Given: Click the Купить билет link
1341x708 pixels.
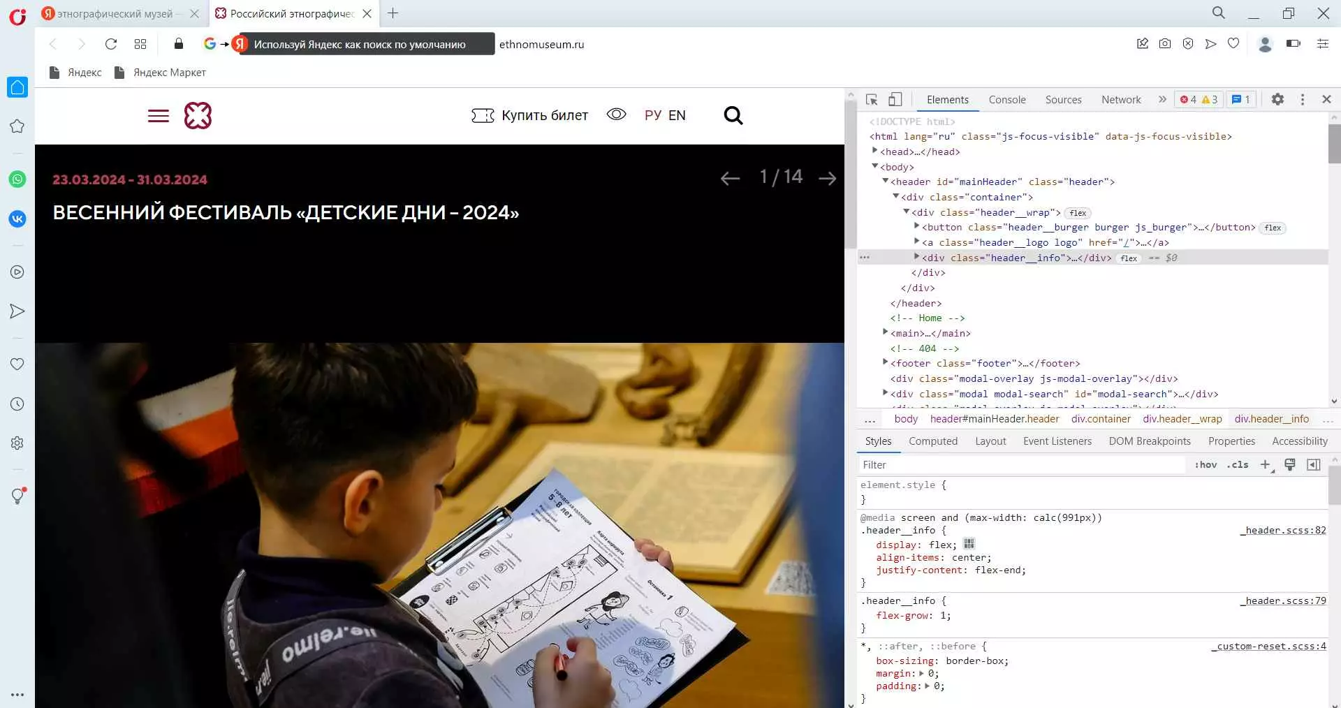Looking at the screenshot, I should (x=530, y=116).
